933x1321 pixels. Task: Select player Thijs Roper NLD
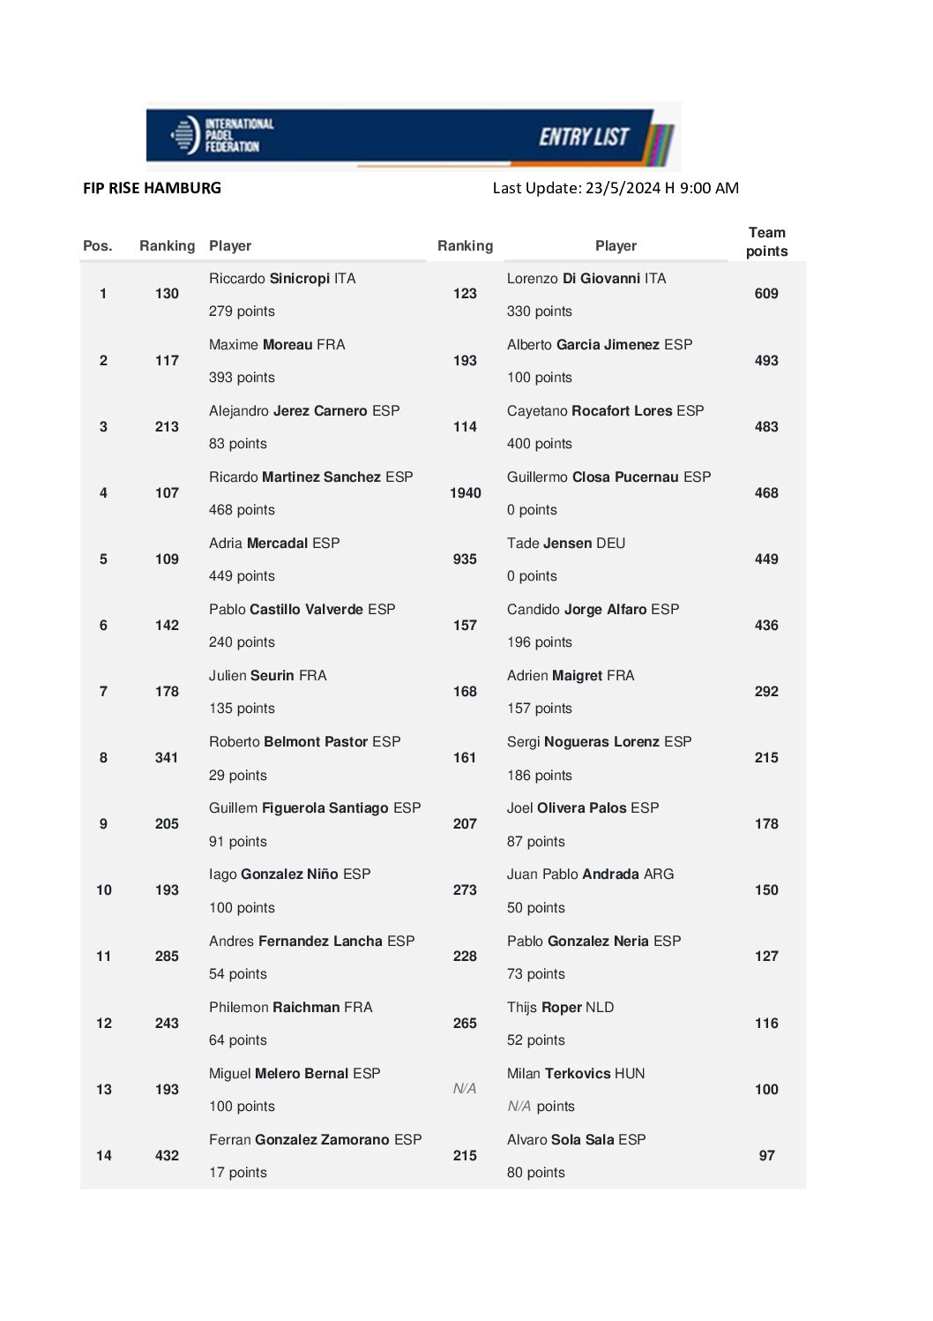[x=560, y=1008]
